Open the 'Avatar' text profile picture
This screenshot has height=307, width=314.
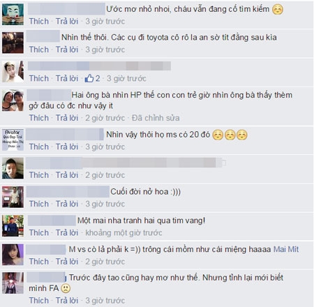[13, 140]
